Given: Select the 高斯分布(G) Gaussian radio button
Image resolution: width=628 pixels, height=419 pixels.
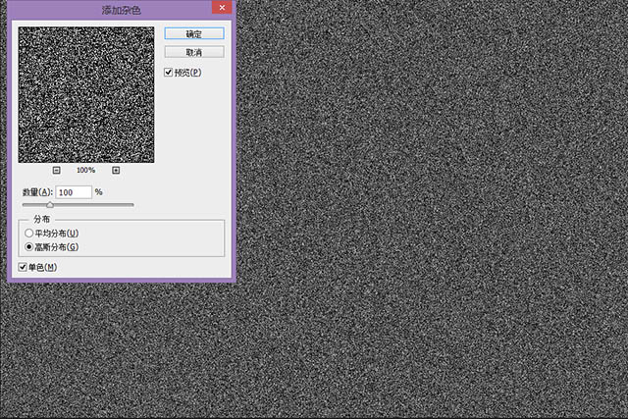Looking at the screenshot, I should click(x=28, y=248).
